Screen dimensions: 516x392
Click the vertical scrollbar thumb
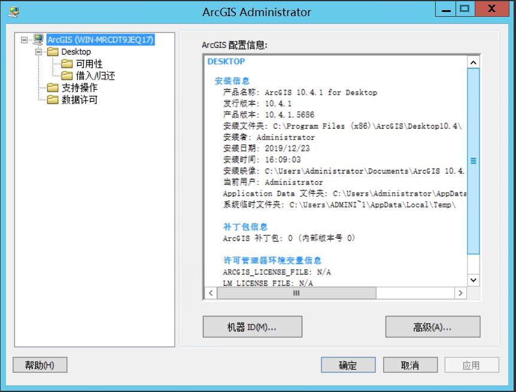coord(473,161)
